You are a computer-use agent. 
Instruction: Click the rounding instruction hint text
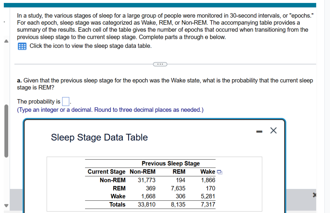[110, 110]
